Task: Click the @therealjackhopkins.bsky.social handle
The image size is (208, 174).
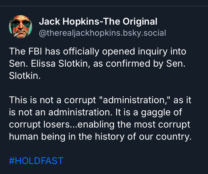Action: click(102, 33)
